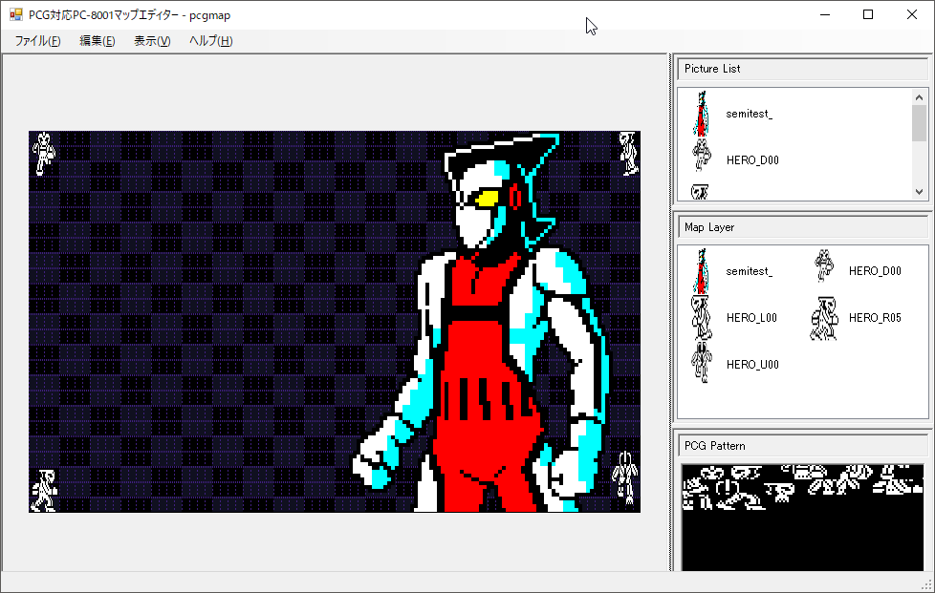Open the ヘルプ(H) menu
Screen dimensions: 935x593
click(210, 40)
